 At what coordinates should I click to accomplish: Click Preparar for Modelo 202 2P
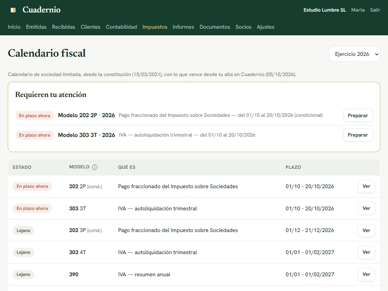[358, 115]
